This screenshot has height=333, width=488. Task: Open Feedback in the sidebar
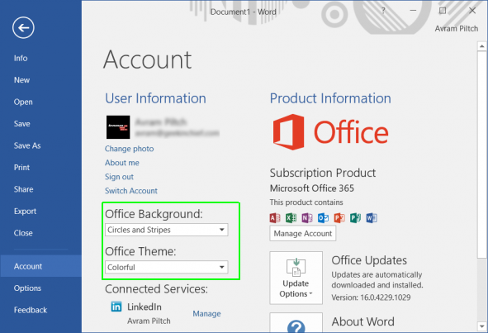[31, 310]
